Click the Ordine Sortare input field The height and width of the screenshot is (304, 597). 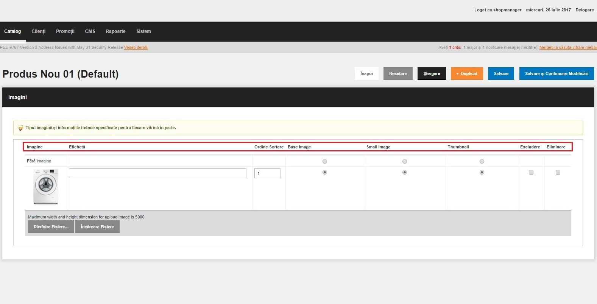tap(267, 173)
